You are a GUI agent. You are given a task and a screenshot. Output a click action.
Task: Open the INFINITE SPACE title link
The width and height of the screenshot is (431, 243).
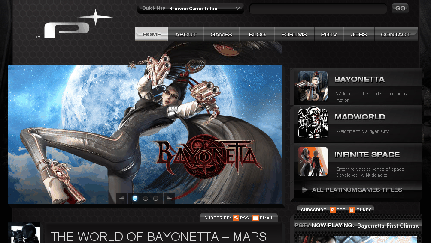coord(367,154)
